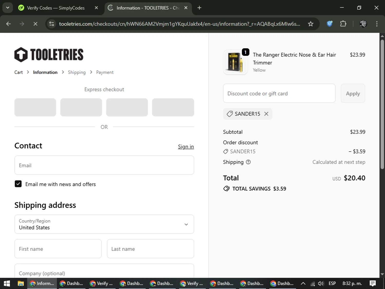This screenshot has width=385, height=289.
Task: Focus the Email input field
Action: (104, 165)
